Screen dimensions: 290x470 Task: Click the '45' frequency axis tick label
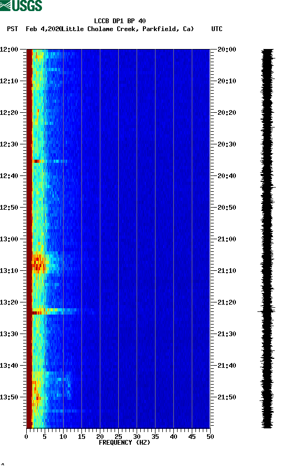click(x=192, y=437)
